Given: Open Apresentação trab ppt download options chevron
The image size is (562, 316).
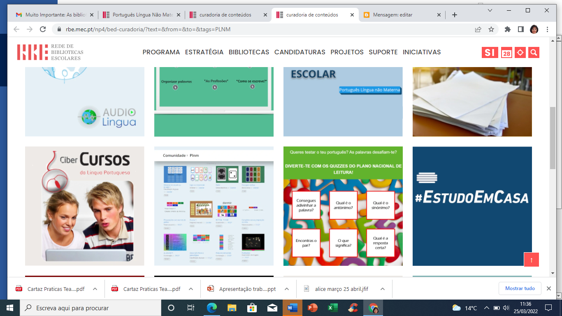Looking at the screenshot, I should [287, 289].
